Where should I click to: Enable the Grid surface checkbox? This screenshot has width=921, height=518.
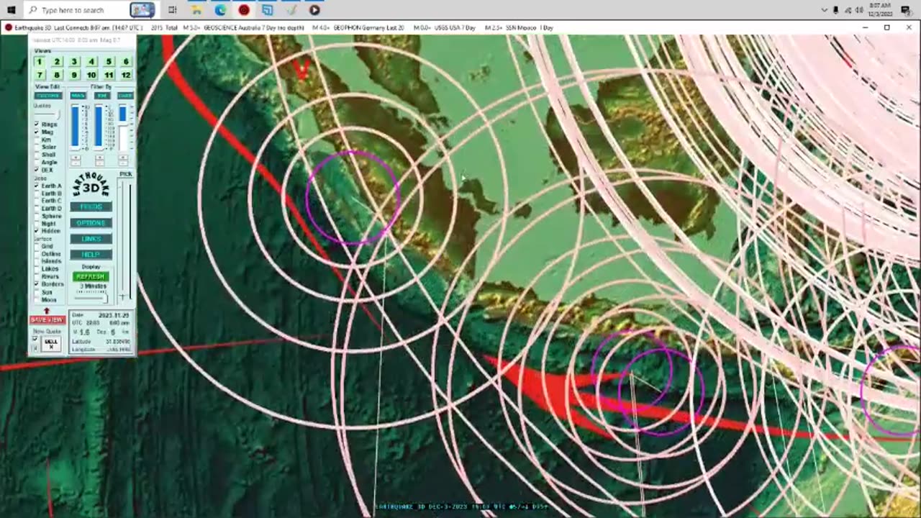37,246
